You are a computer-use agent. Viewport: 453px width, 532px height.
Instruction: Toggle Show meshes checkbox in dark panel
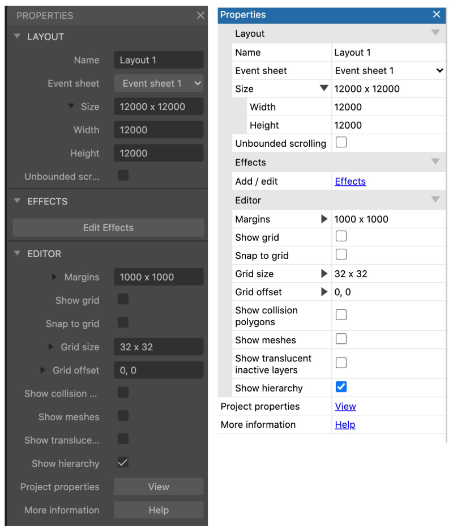[123, 416]
